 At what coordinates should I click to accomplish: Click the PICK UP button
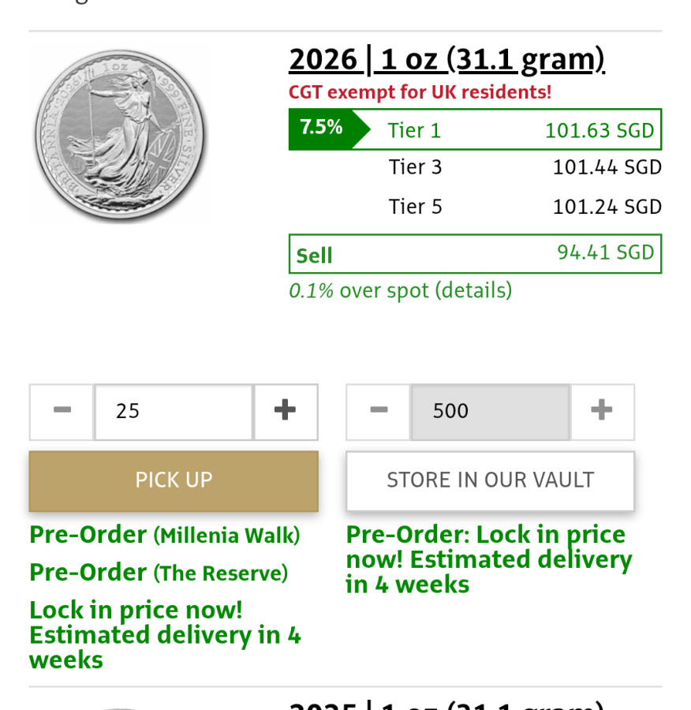[174, 480]
